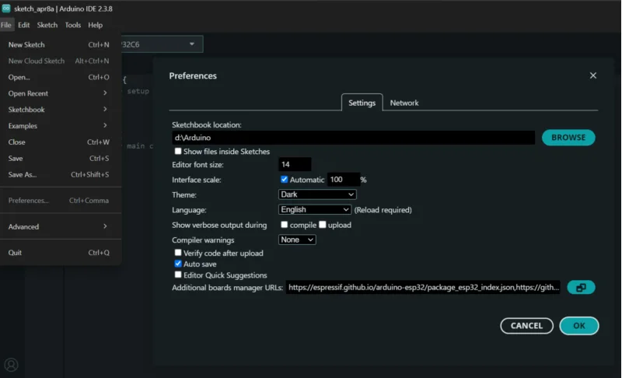This screenshot has height=378, width=622.
Task: Choose Open... from File menu
Action: click(60, 77)
